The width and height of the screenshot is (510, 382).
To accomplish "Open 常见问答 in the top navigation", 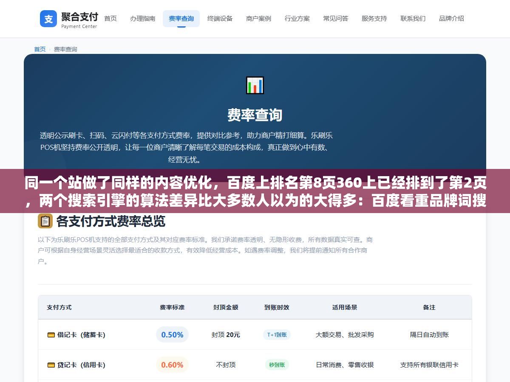I will (x=336, y=19).
